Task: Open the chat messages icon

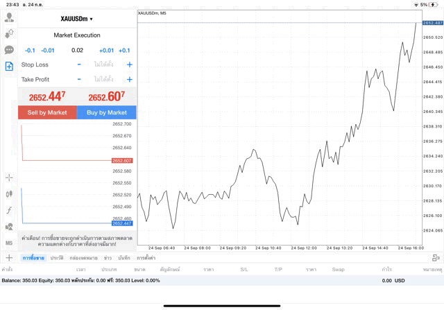Action: click(9, 50)
